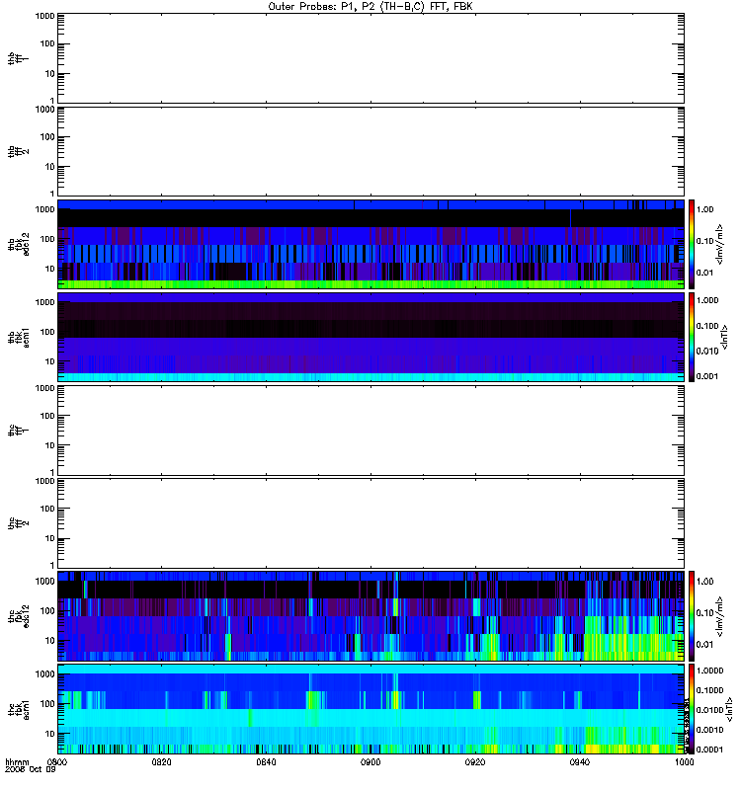
Task: Click the 10 y-axis tick of thc fff 2
Action: 50,538
